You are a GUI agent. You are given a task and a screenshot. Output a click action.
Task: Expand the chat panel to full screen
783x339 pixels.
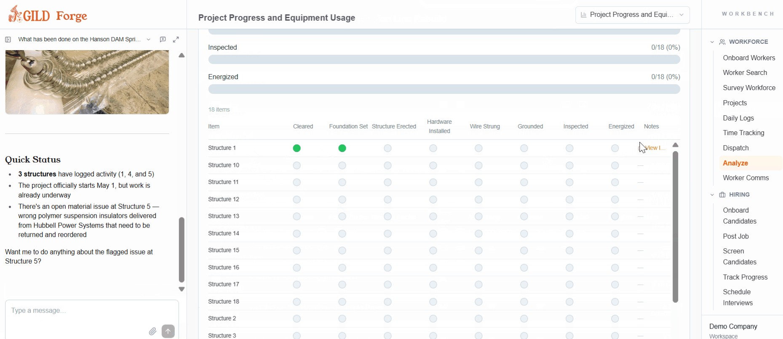click(176, 40)
